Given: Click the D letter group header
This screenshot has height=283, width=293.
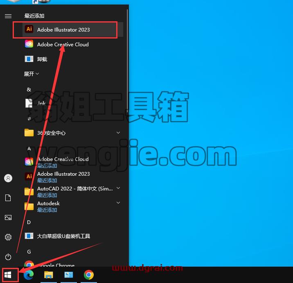Looking at the screenshot, I should coord(29,222).
